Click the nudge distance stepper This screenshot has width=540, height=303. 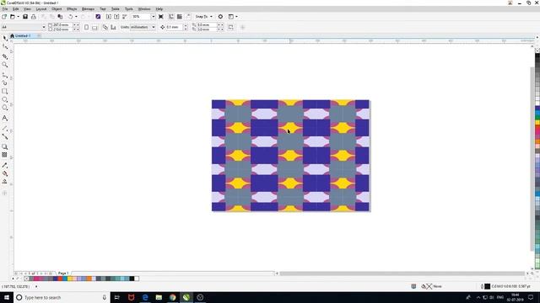(x=186, y=27)
